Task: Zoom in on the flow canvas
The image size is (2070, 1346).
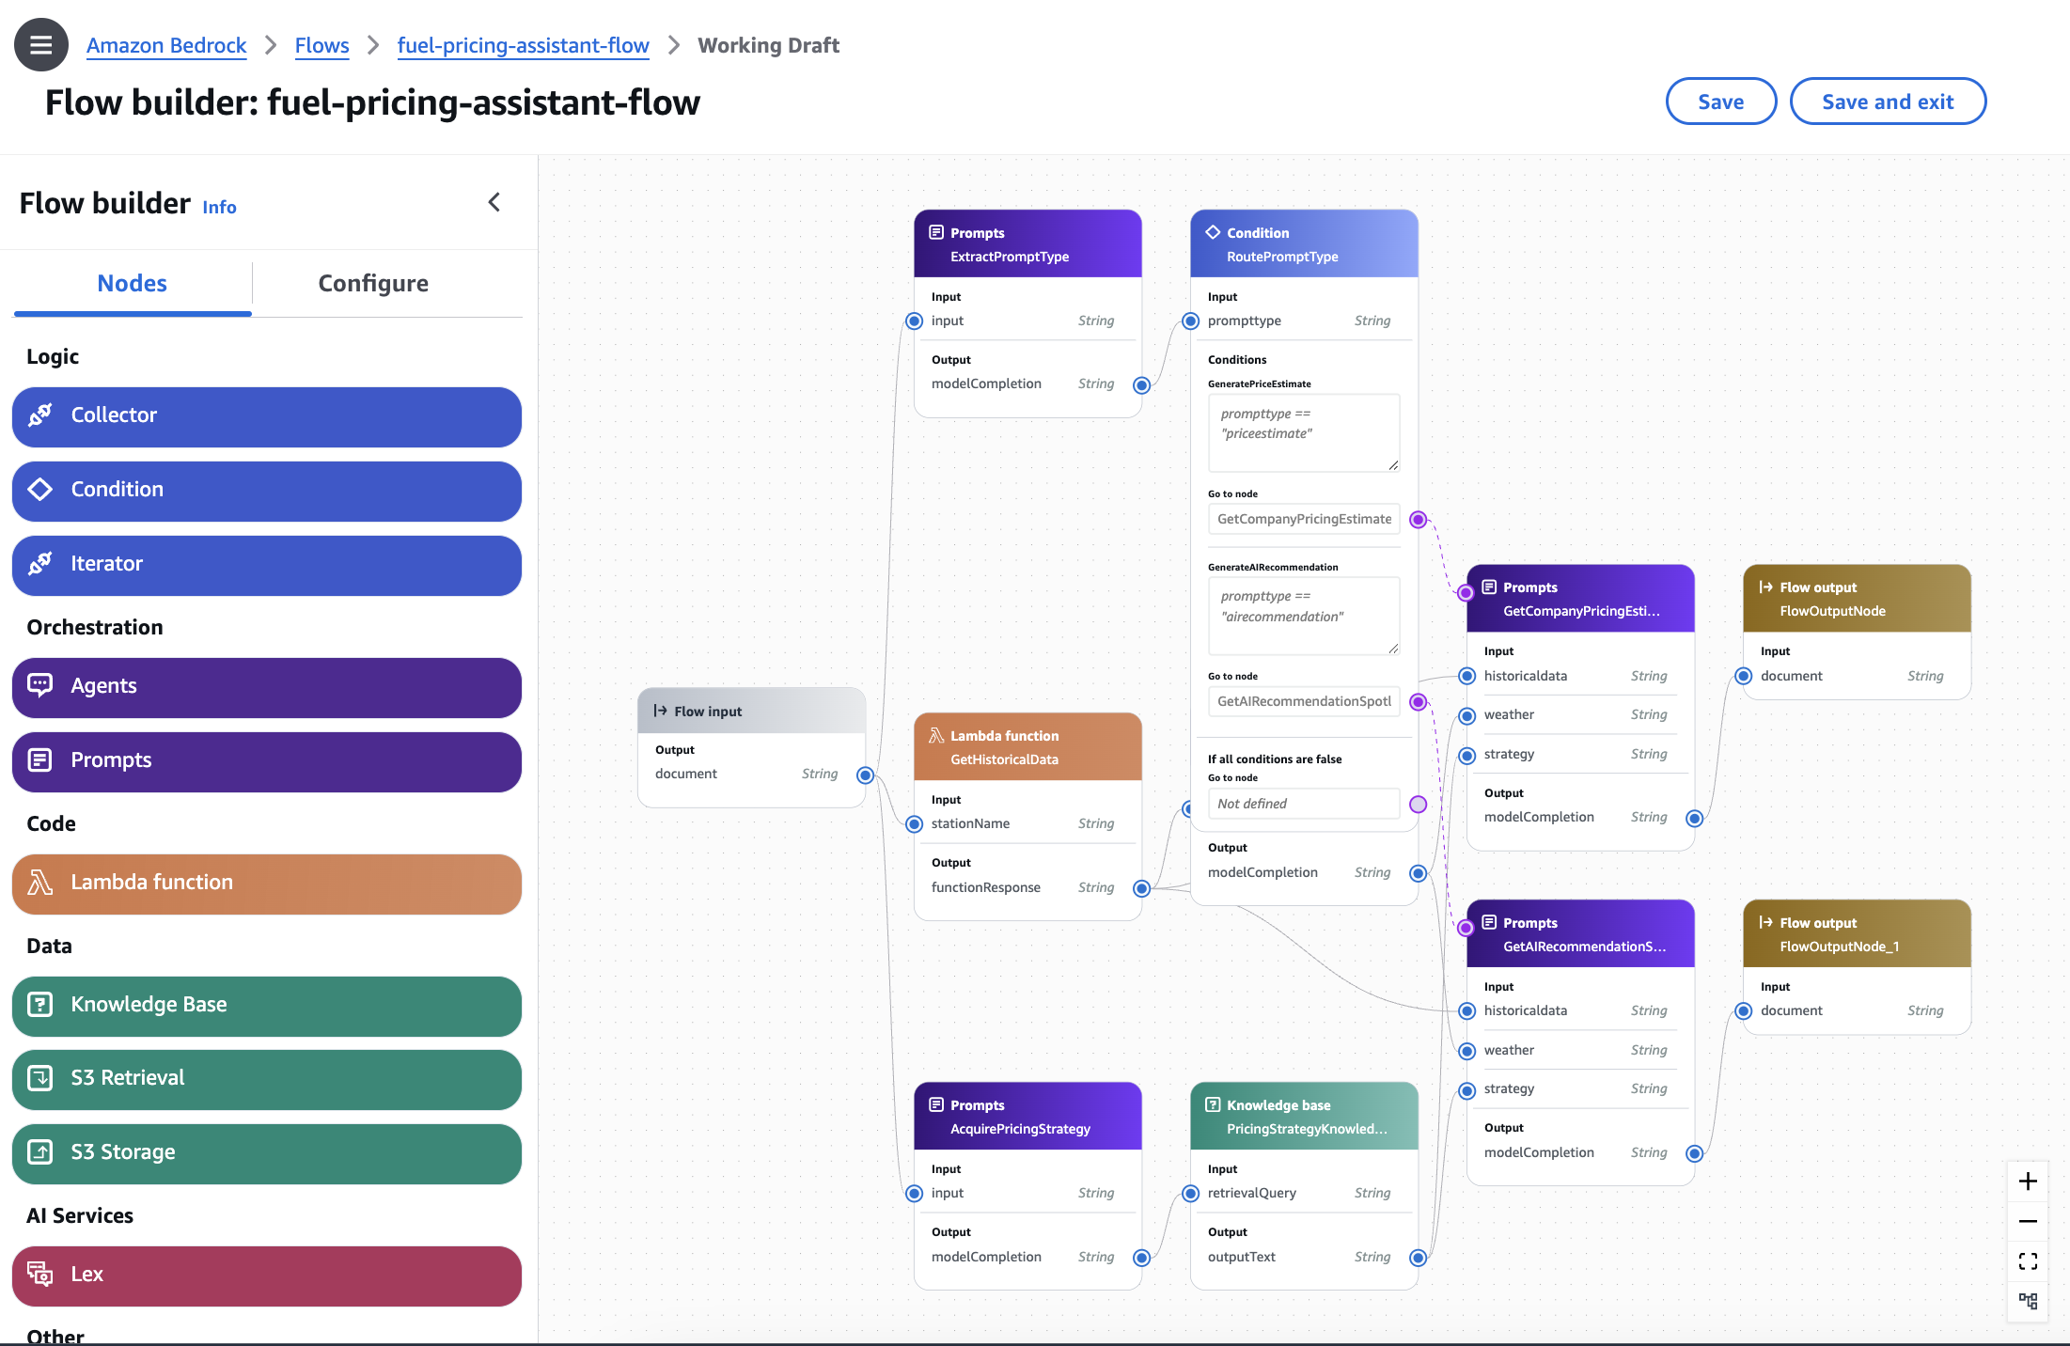Action: [2028, 1182]
